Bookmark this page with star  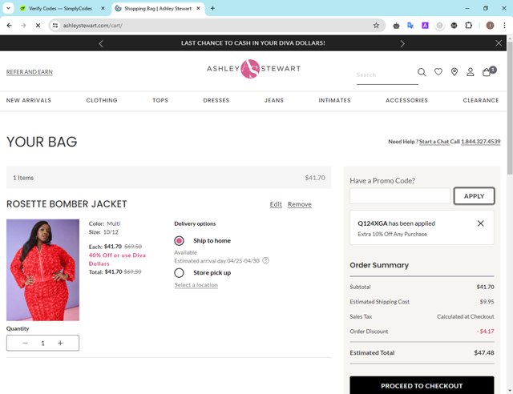click(376, 25)
